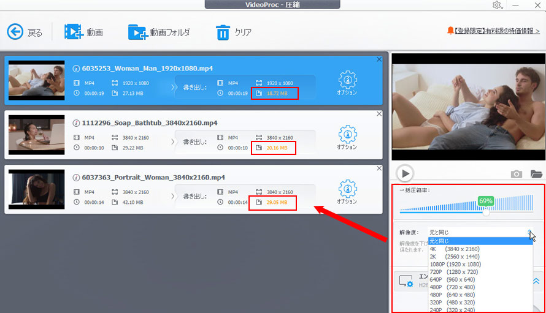Image resolution: width=546 pixels, height=313 pixels.
Task: Select the Portrait_Woman video thumbnail
Action: click(37, 189)
